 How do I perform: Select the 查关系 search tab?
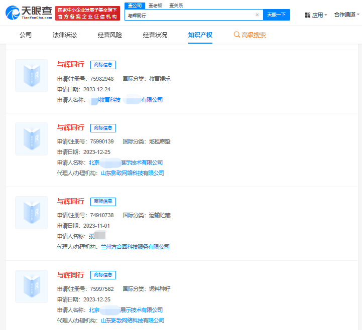tap(176, 6)
